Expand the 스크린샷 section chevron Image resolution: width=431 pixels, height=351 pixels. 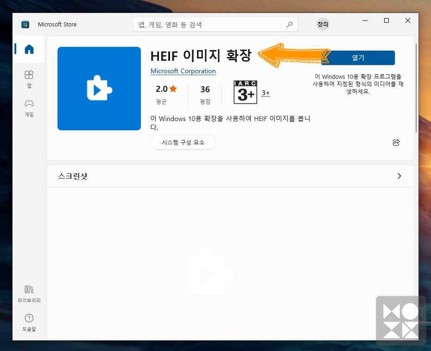pos(399,176)
